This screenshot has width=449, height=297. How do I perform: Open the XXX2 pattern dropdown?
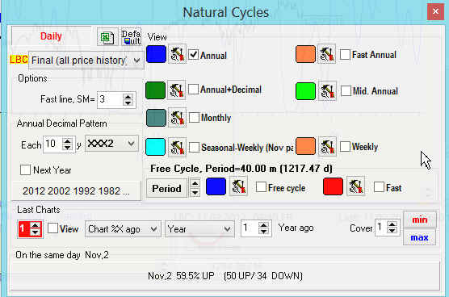coord(111,144)
